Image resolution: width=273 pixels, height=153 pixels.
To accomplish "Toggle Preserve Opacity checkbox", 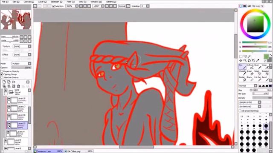I will point(2,71).
